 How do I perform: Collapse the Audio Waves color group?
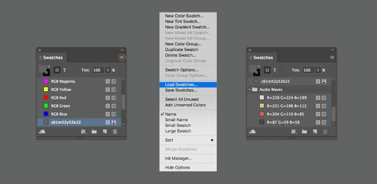[x=250, y=89]
